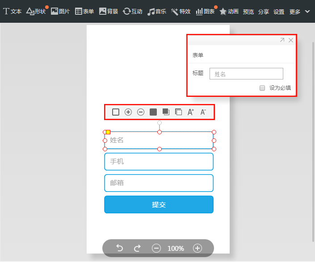Click the 标题 title input field
Viewport: 315px width, 262px height.
246,74
